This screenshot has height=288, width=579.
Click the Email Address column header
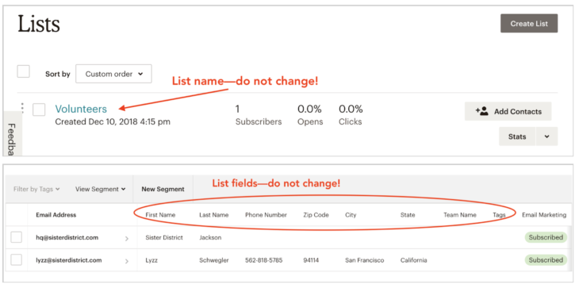tap(56, 215)
